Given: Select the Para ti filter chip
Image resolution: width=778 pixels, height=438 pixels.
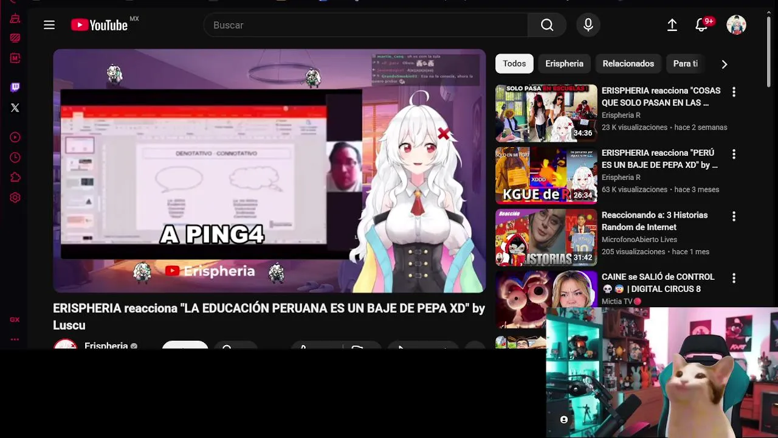Looking at the screenshot, I should click(x=686, y=64).
